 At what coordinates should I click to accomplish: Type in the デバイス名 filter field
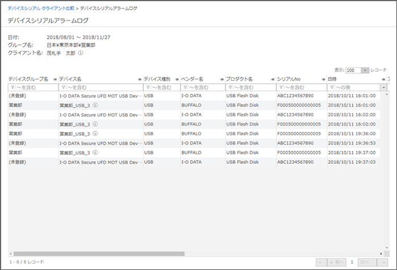103,88
